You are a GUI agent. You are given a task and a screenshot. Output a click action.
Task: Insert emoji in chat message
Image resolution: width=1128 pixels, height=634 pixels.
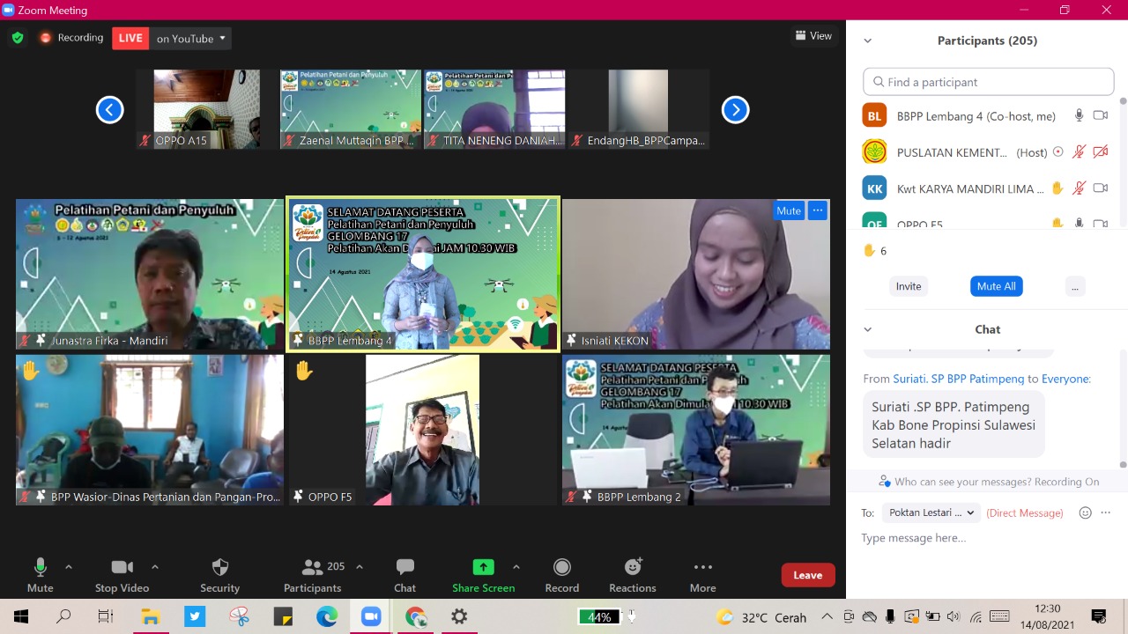pyautogui.click(x=1086, y=512)
